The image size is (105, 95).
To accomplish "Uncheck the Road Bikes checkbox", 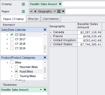I will pyautogui.click(x=16, y=72).
